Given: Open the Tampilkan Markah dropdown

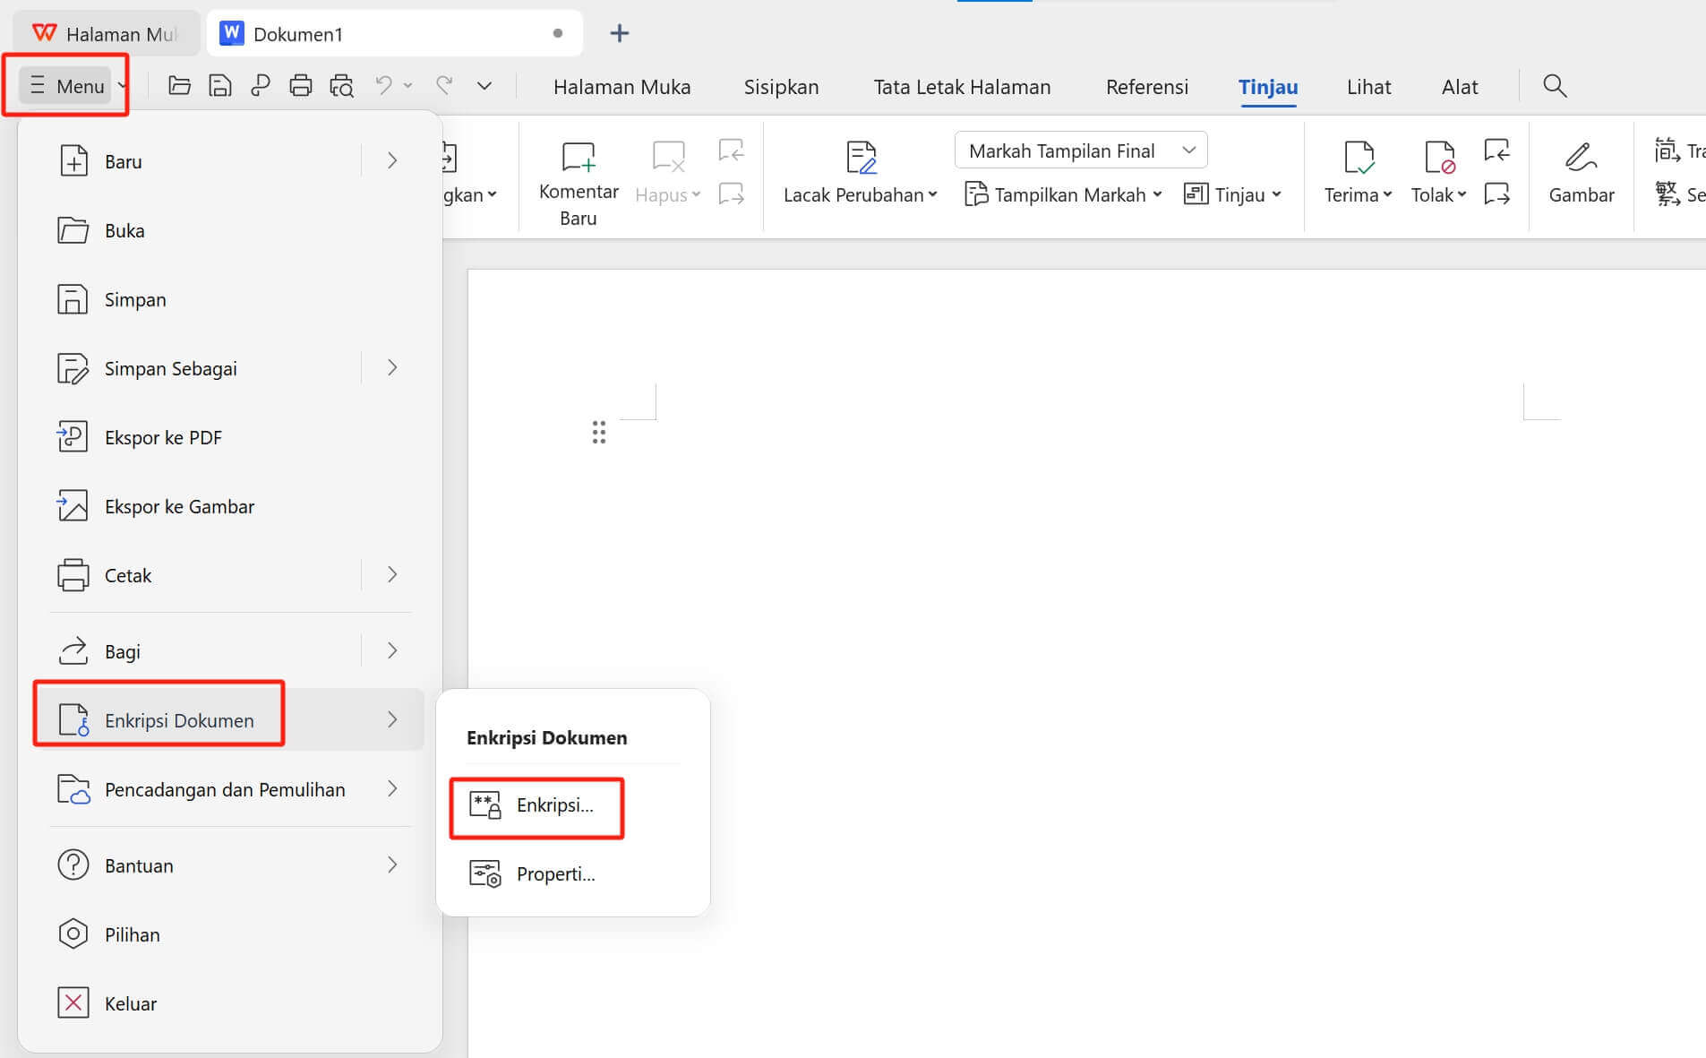Looking at the screenshot, I should pyautogui.click(x=1062, y=194).
